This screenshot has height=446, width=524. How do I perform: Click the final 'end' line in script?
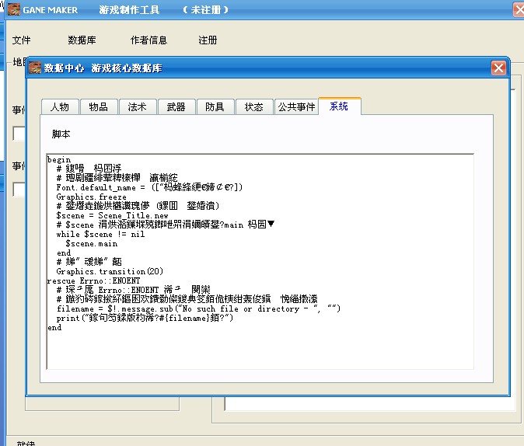coord(54,327)
